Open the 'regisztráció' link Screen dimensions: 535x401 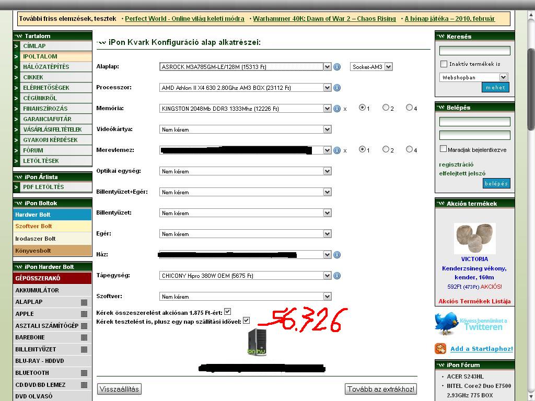coord(456,164)
